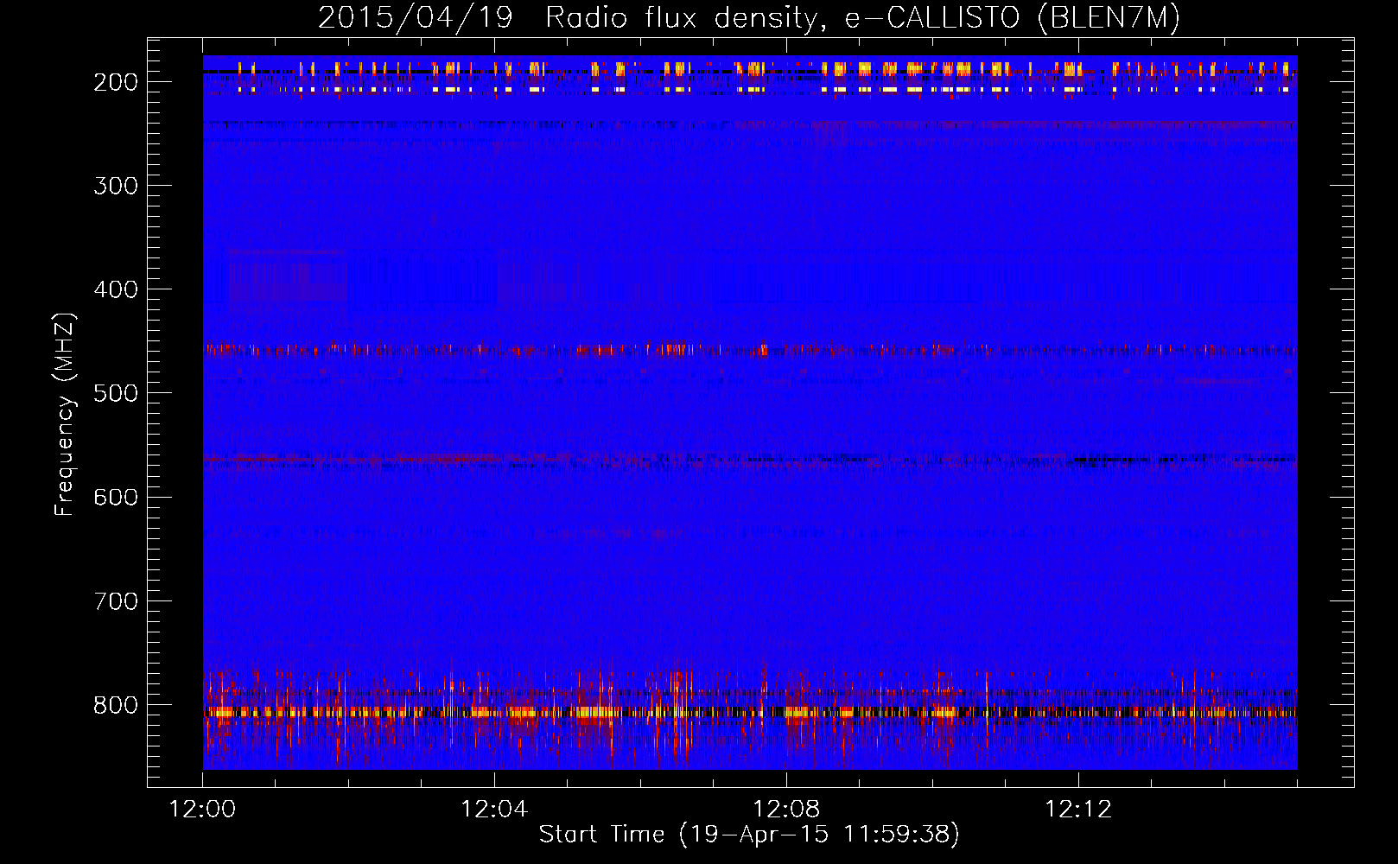Screen dimensions: 1398x864
Task: Click the 600 frequency tick label
Action: pyautogui.click(x=116, y=497)
